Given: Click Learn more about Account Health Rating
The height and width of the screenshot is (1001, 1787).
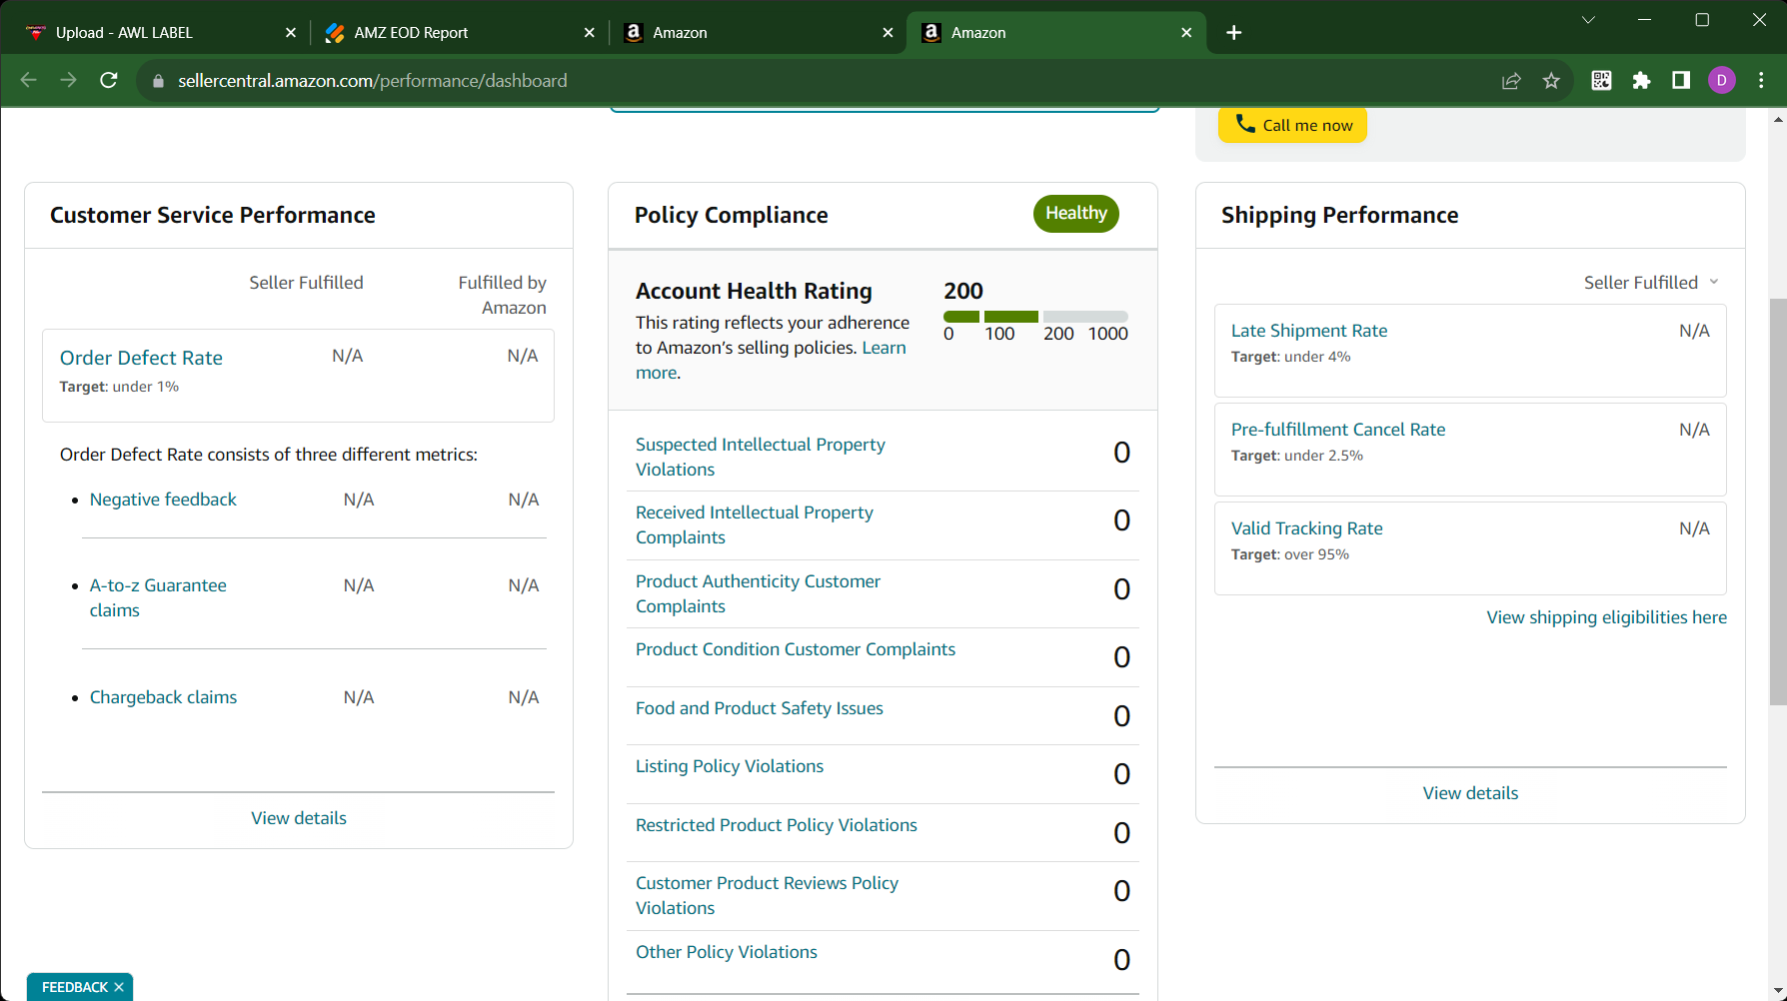Looking at the screenshot, I should tap(771, 360).
